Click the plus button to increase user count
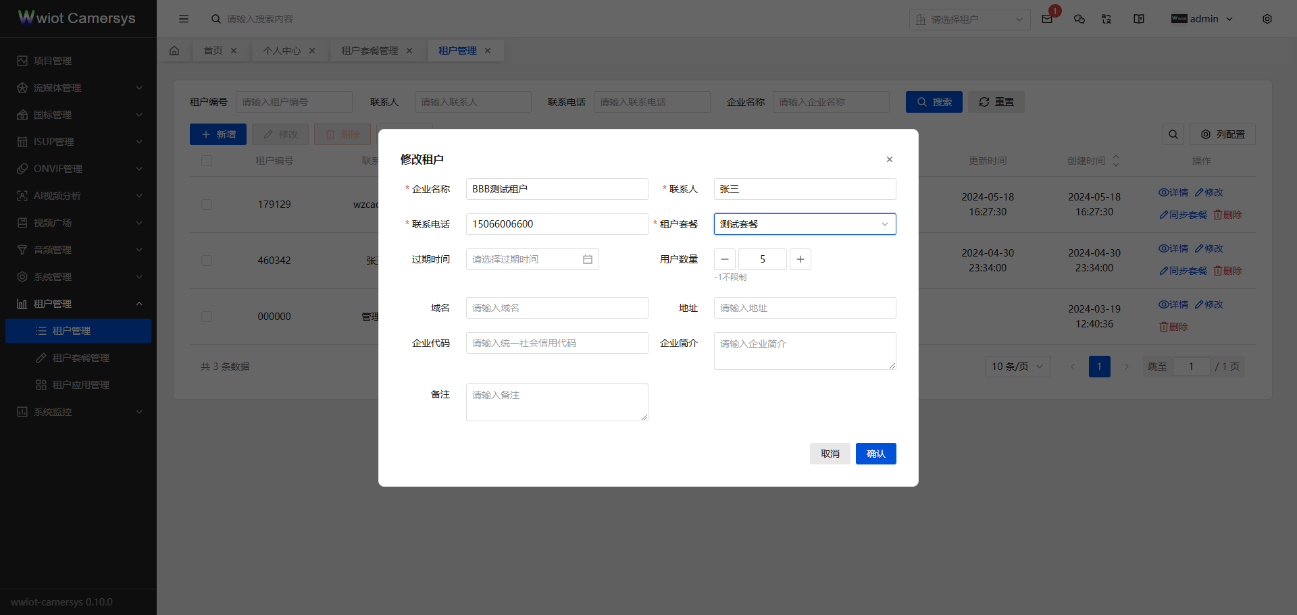Screen dimensions: 1297x615 pos(800,259)
